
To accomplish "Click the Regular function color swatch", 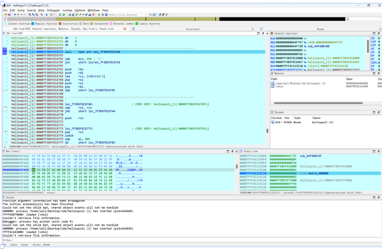I will coord(33,24).
